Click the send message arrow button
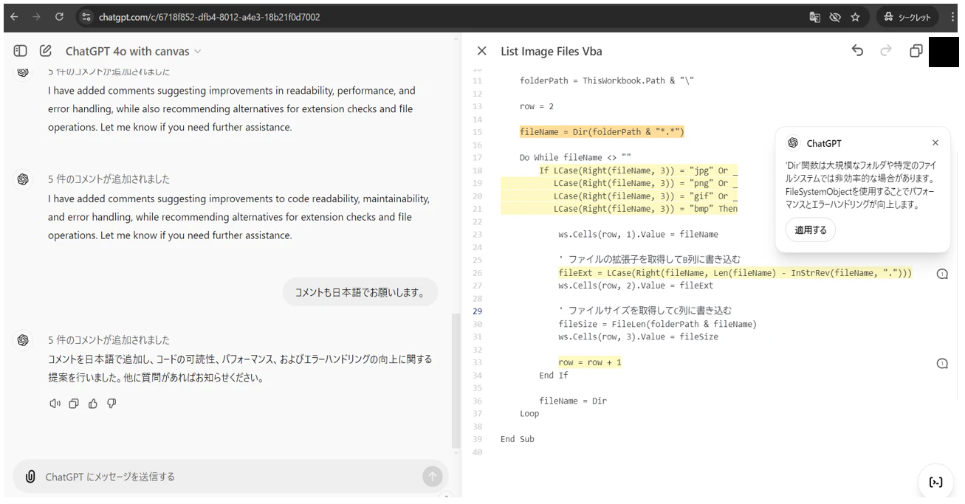The image size is (965, 504). [x=433, y=477]
